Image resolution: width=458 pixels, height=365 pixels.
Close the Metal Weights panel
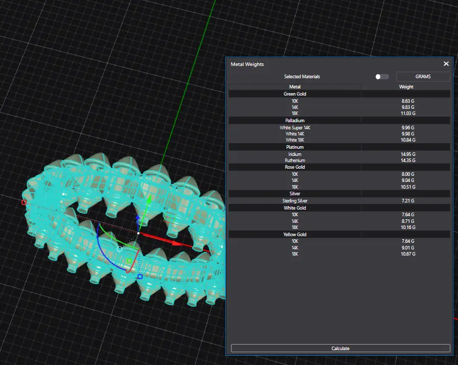coord(446,64)
